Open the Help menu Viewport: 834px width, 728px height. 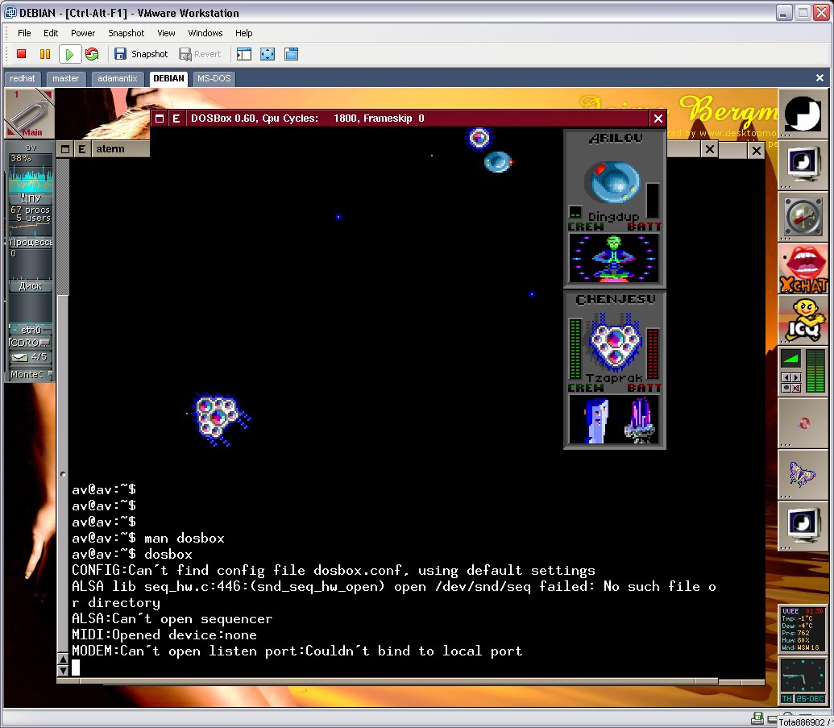(243, 33)
